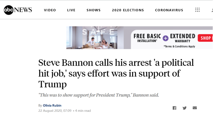Share the article on Twitter

pyautogui.click(x=184, y=108)
